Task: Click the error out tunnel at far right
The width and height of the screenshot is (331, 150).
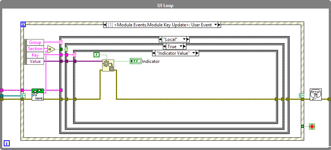Action: coord(329,99)
